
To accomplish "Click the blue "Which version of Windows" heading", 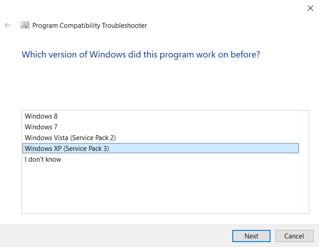I will (x=141, y=55).
